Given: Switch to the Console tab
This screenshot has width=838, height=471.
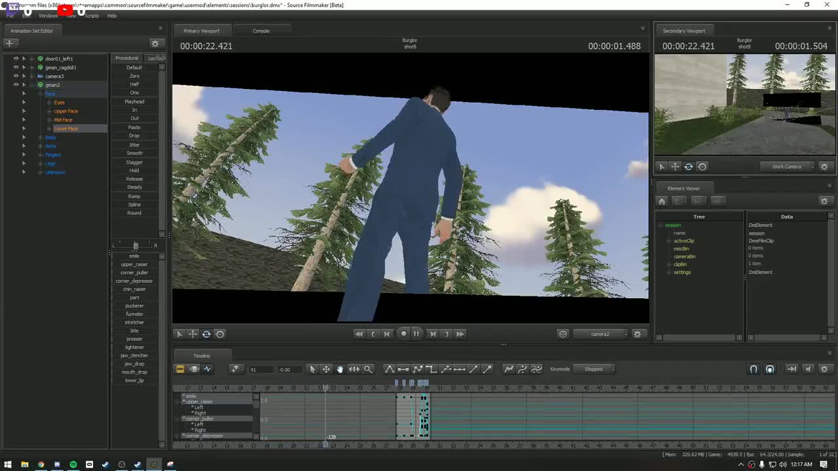Looking at the screenshot, I should [261, 31].
